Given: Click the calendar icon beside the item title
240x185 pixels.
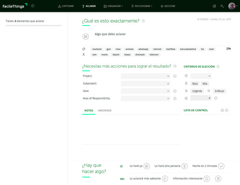Looking at the screenshot, I should pyautogui.click(x=86, y=37).
